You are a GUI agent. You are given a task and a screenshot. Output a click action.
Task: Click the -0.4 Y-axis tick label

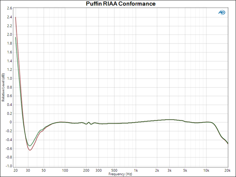9,140
